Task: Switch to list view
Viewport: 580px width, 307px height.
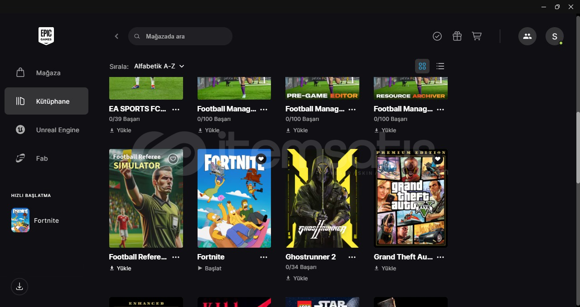Action: click(440, 66)
